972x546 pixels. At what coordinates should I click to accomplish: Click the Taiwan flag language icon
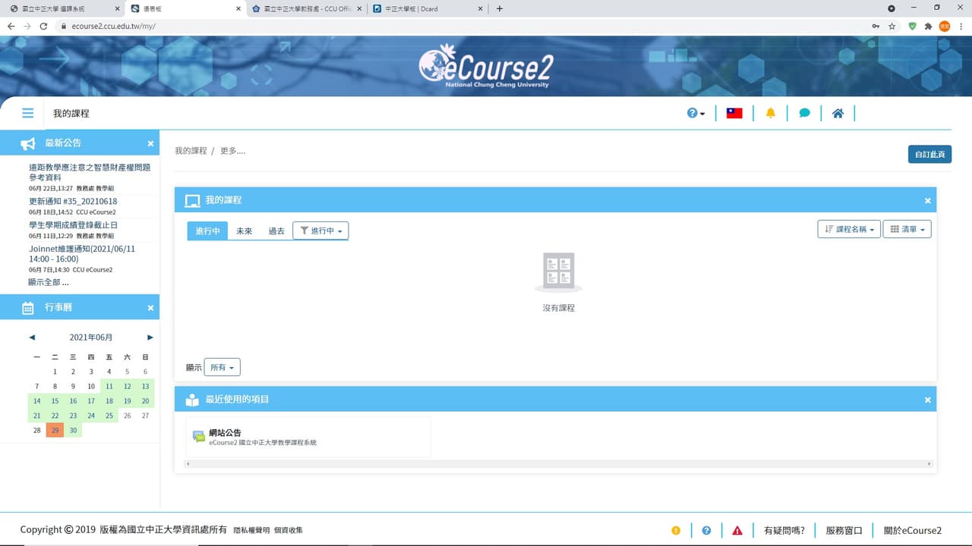(734, 112)
